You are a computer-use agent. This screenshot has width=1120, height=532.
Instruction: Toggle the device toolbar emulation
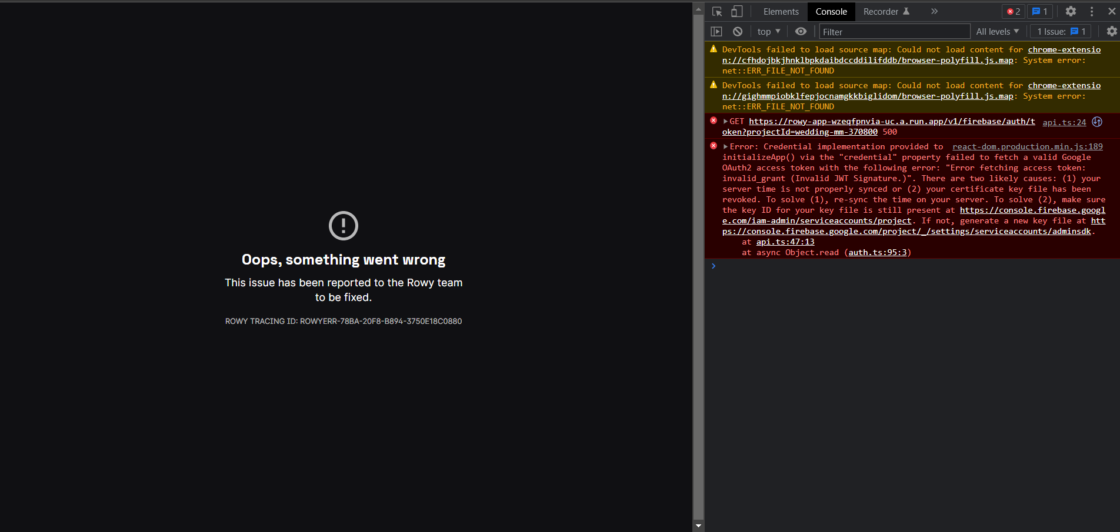pos(736,11)
